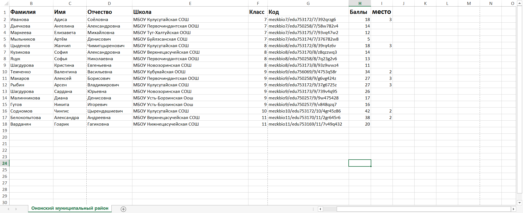Image resolution: width=523 pixels, height=213 pixels.
Task: Select cell with surname 'Варданян'
Action: point(31,124)
